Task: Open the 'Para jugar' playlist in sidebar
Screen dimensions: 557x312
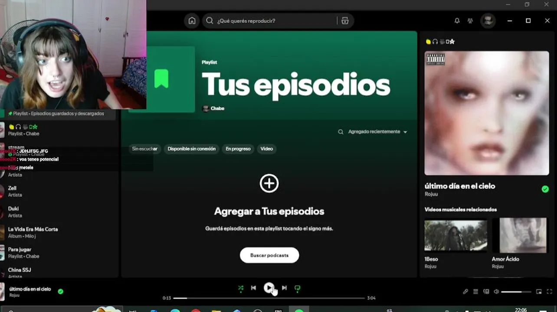Action: [x=59, y=253]
